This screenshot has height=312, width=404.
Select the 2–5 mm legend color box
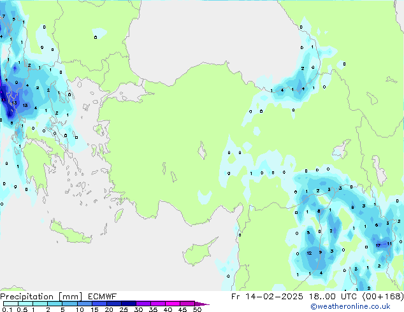pyautogui.click(x=55, y=304)
